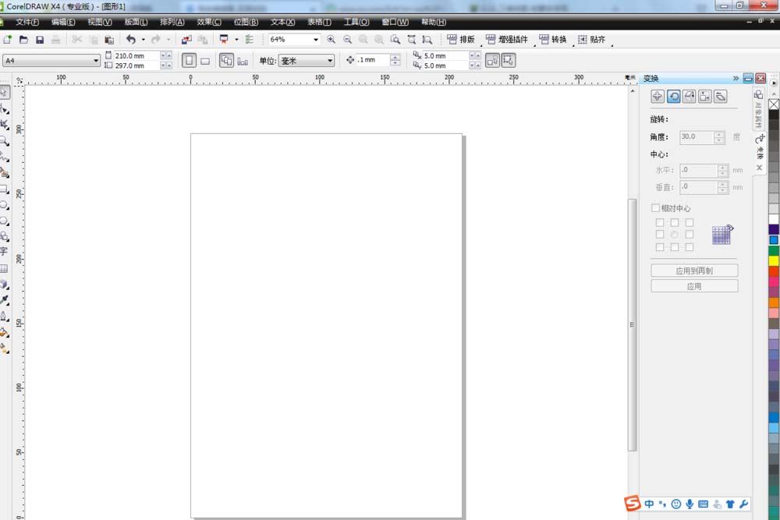Check the bottom-right anchor point box
This screenshot has height=520, width=780.
click(x=689, y=247)
